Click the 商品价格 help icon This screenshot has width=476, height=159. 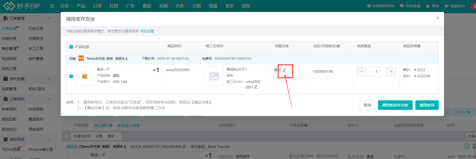tap(419, 46)
